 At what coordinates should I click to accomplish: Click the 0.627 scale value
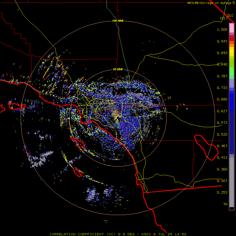pyautogui.click(x=222, y=111)
